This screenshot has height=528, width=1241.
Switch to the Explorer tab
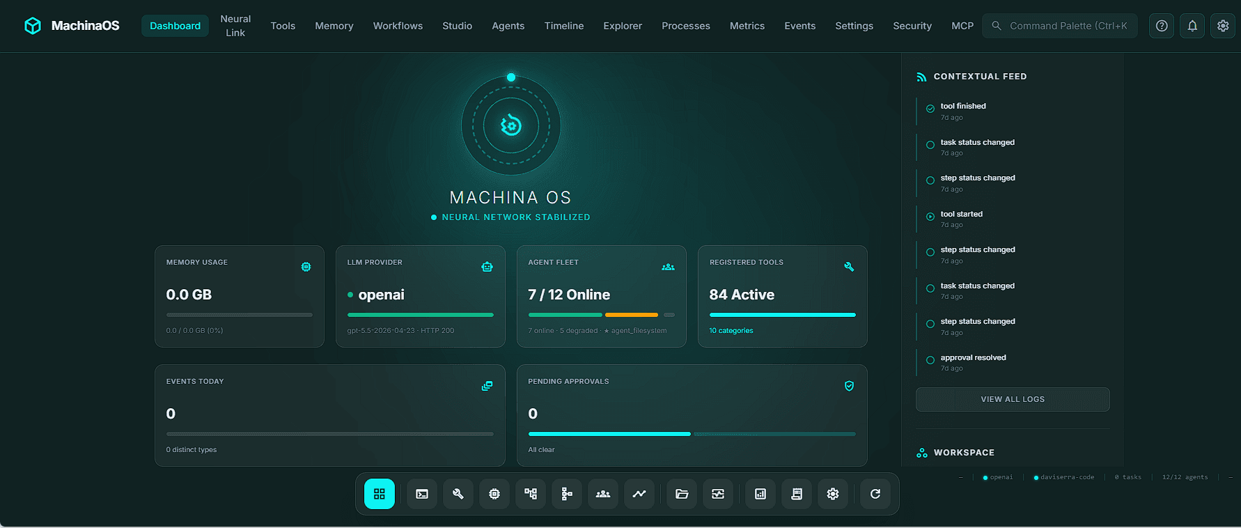tap(623, 26)
